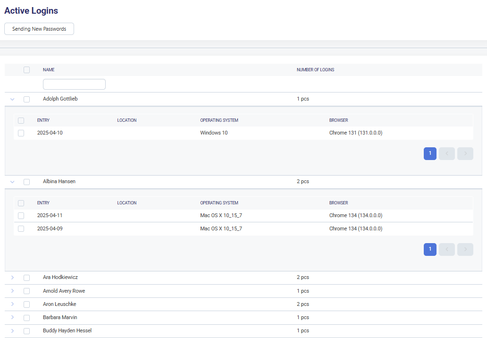This screenshot has height=338, width=487.
Task: Collapse the Albina Hansen login details
Action: click(12, 182)
